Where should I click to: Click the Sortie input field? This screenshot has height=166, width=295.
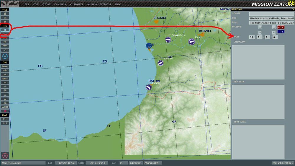pyautogui.click(x=271, y=14)
